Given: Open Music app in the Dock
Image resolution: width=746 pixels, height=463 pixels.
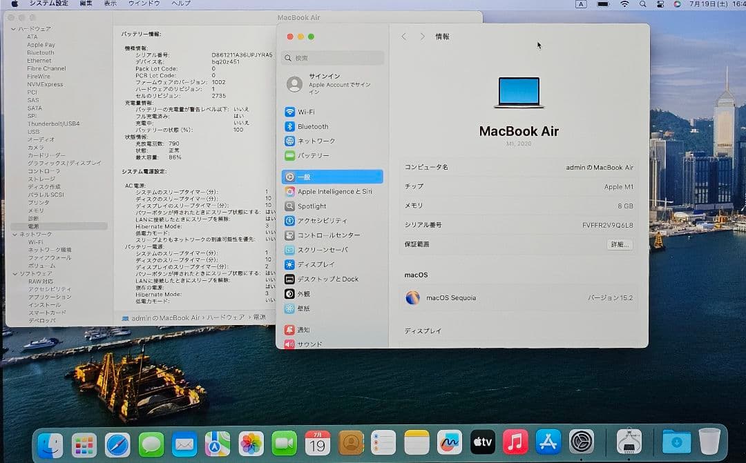Looking at the screenshot, I should coord(515,442).
